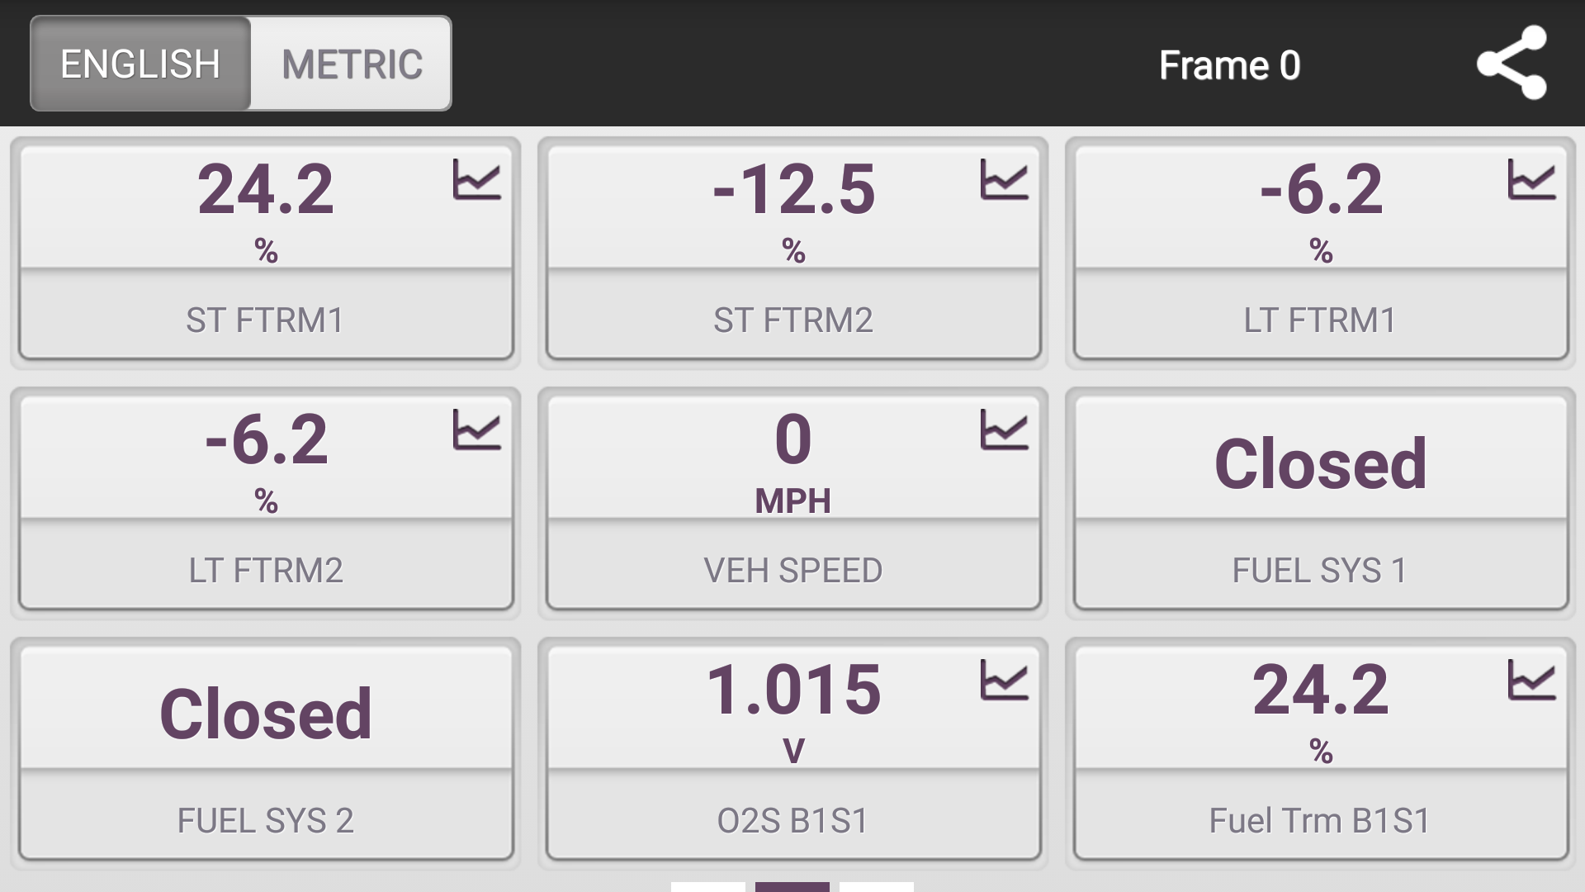This screenshot has width=1585, height=892.
Task: View the VEH SPEED graph icon
Action: tap(1004, 430)
